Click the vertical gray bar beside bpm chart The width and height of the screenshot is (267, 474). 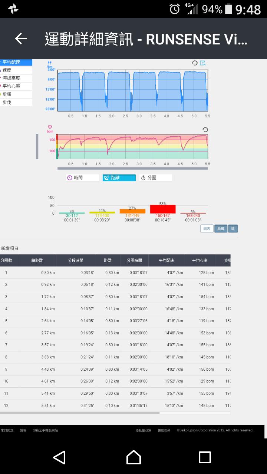(37, 147)
